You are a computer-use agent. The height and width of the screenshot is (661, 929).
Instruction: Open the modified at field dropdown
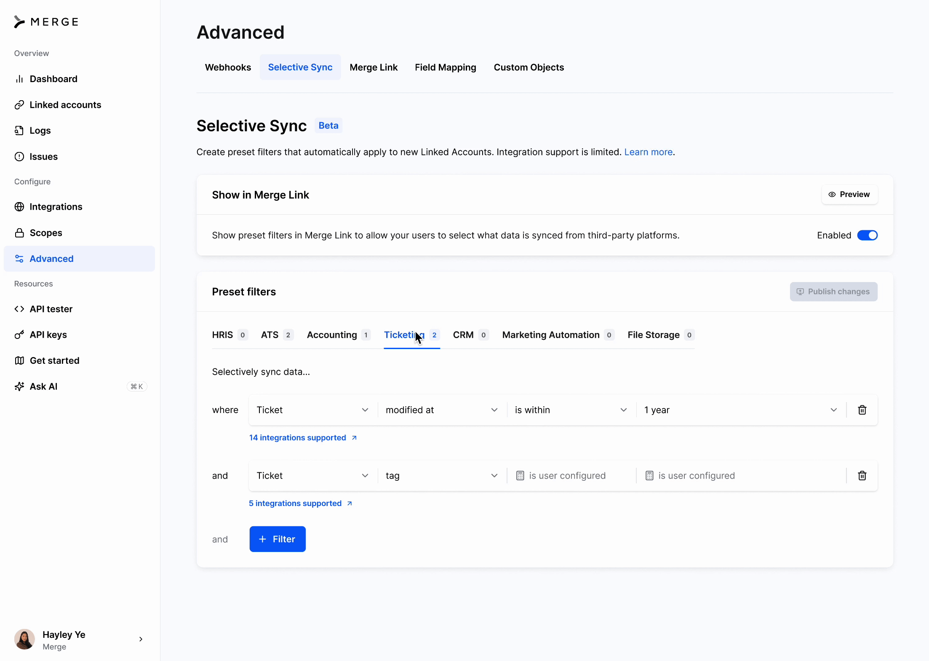(x=442, y=410)
